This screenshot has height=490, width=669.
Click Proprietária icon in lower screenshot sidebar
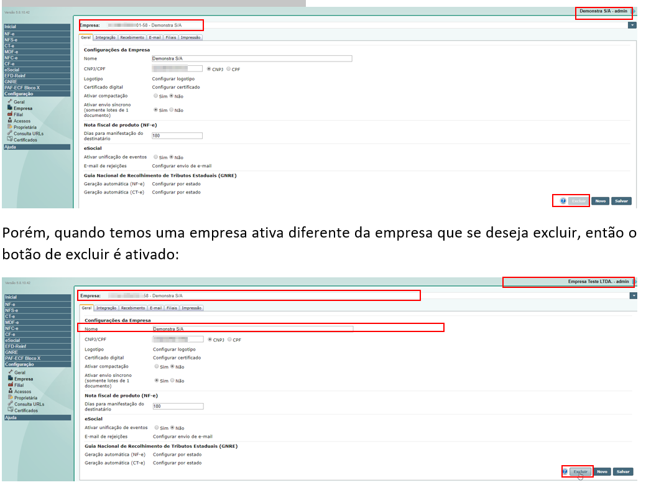(11, 397)
